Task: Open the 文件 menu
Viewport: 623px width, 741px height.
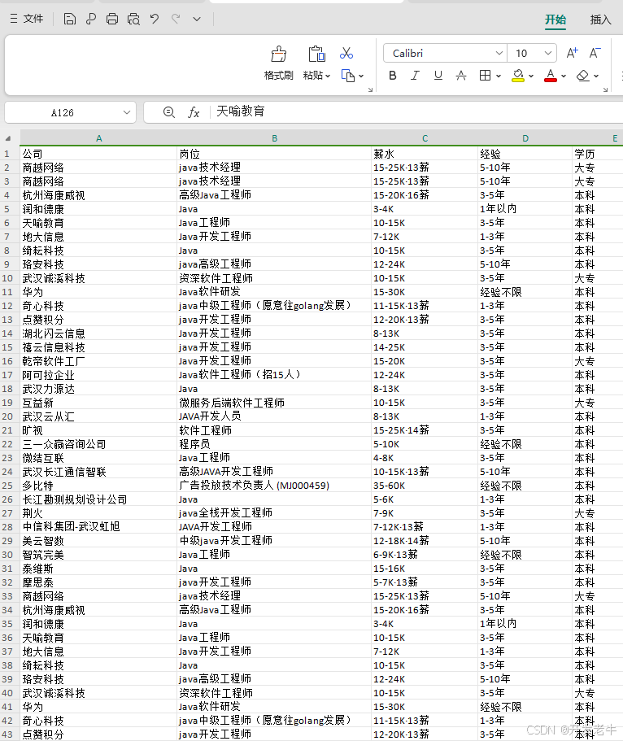Action: (x=26, y=19)
